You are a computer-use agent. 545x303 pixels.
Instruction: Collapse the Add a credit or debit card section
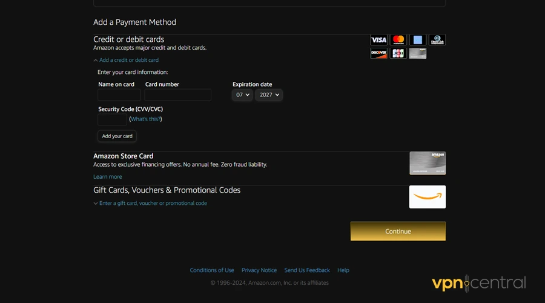coord(128,60)
